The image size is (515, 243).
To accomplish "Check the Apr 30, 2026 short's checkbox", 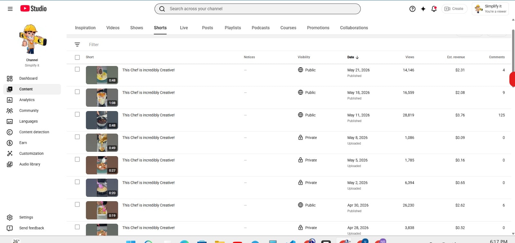I will tap(77, 204).
